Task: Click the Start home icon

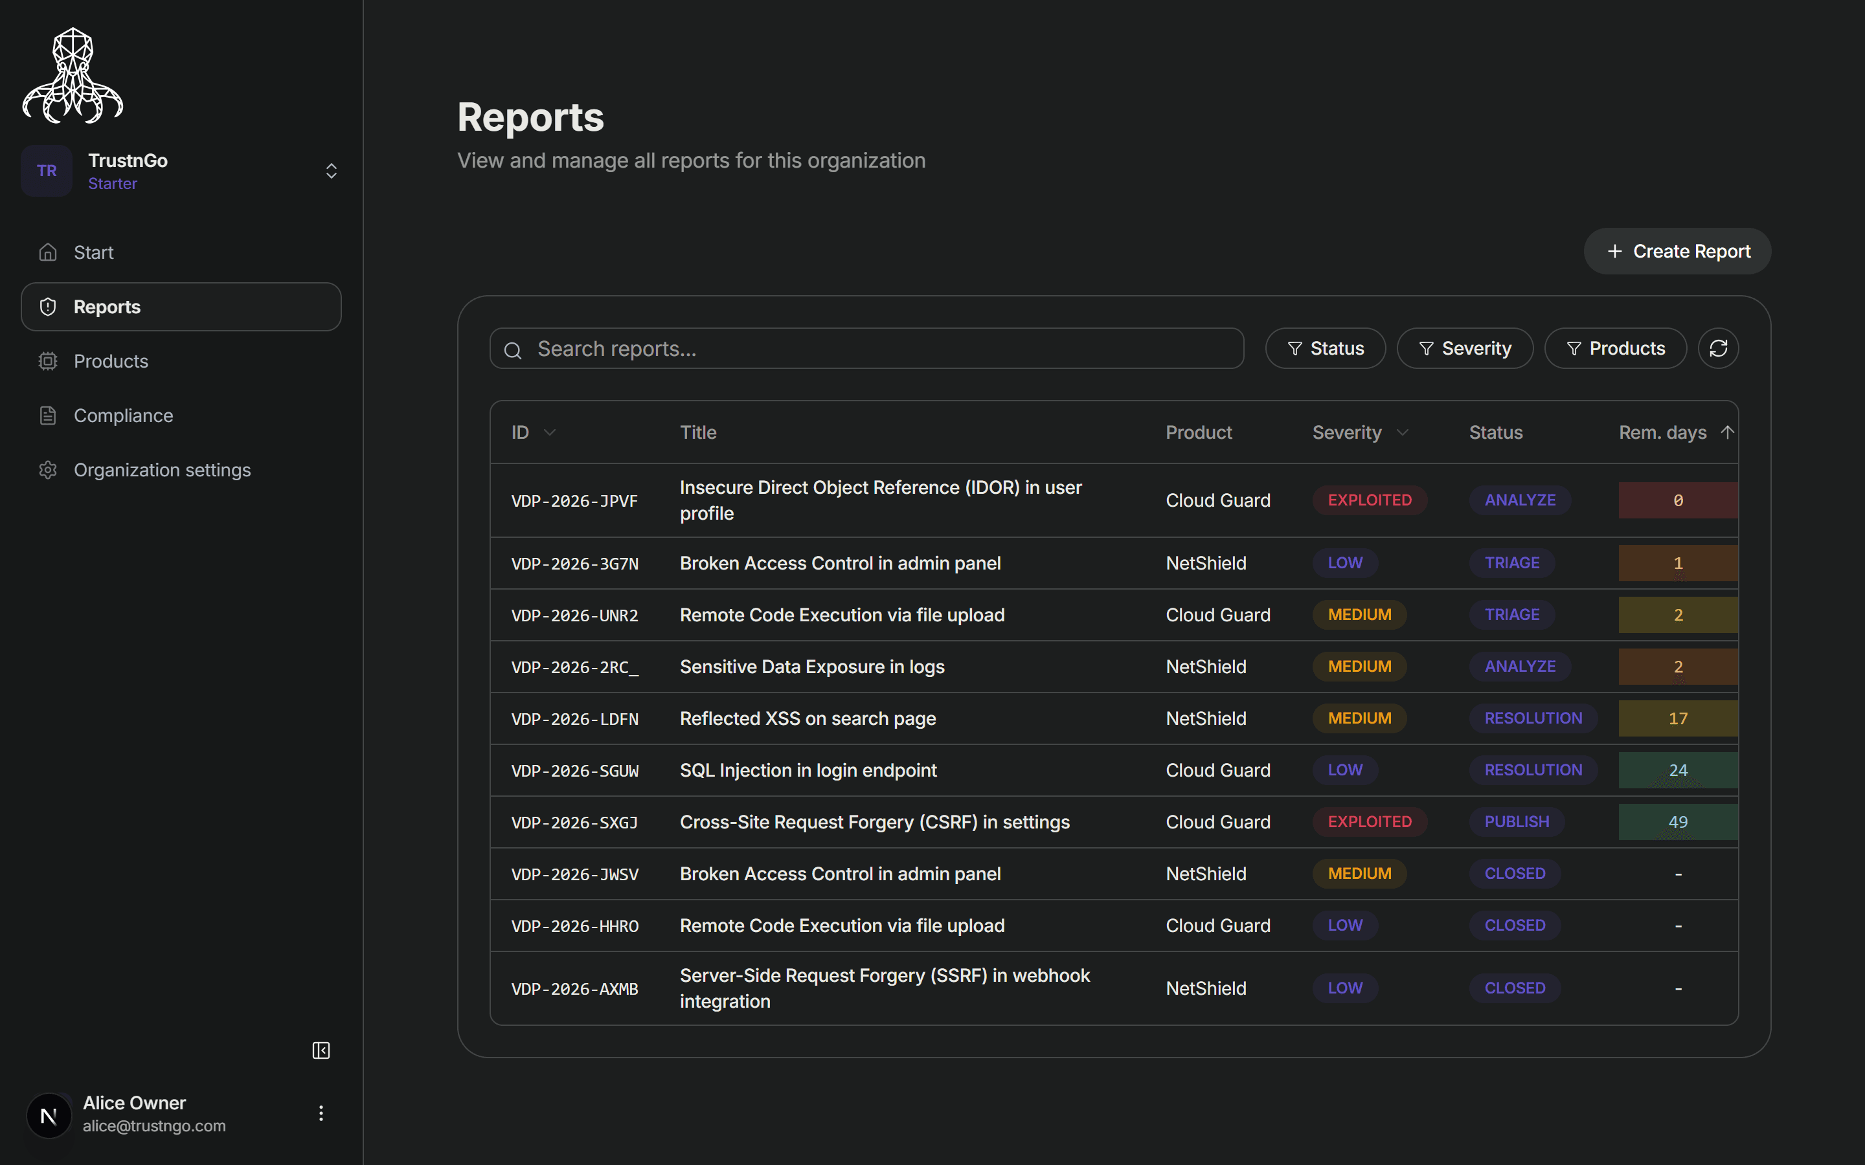Action: click(x=48, y=252)
